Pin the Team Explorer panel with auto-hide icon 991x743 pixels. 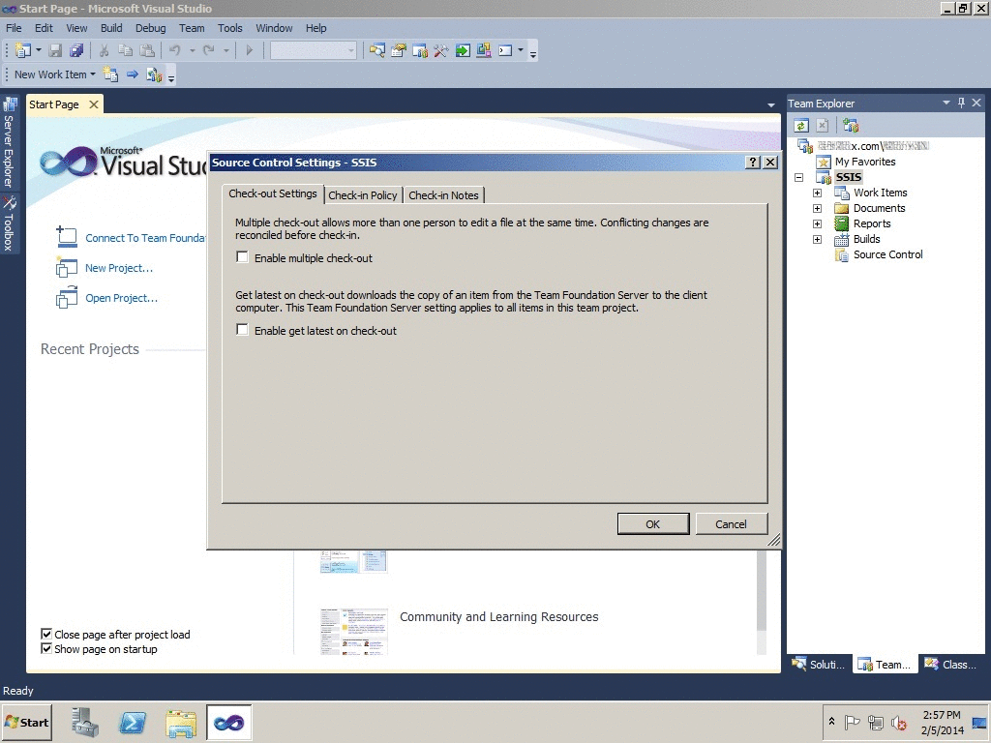point(961,103)
